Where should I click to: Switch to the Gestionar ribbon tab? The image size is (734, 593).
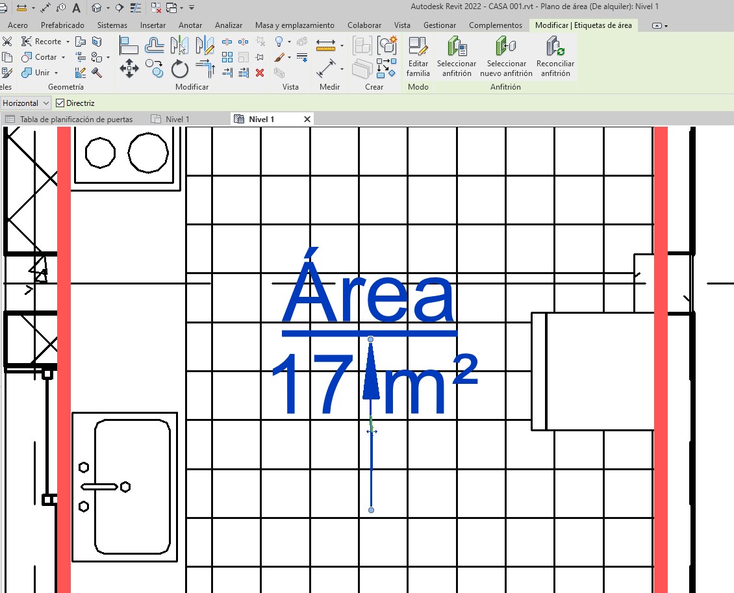pos(439,25)
